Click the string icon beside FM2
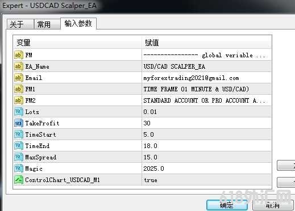 point(19,100)
